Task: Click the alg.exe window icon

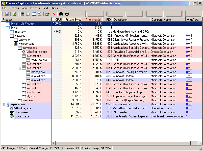Action: tap(24, 96)
